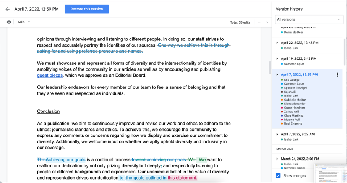Click the document vertical scrollbar
Viewport: 347px width, 183px height.
pyautogui.click(x=270, y=67)
